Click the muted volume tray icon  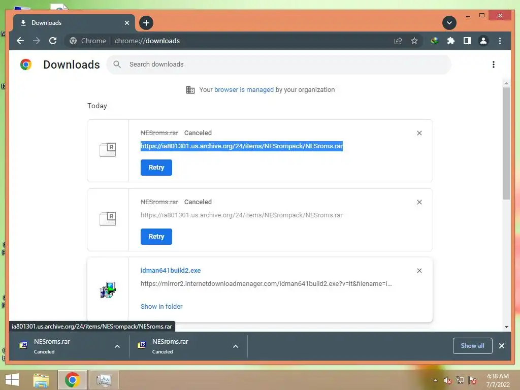coord(448,380)
